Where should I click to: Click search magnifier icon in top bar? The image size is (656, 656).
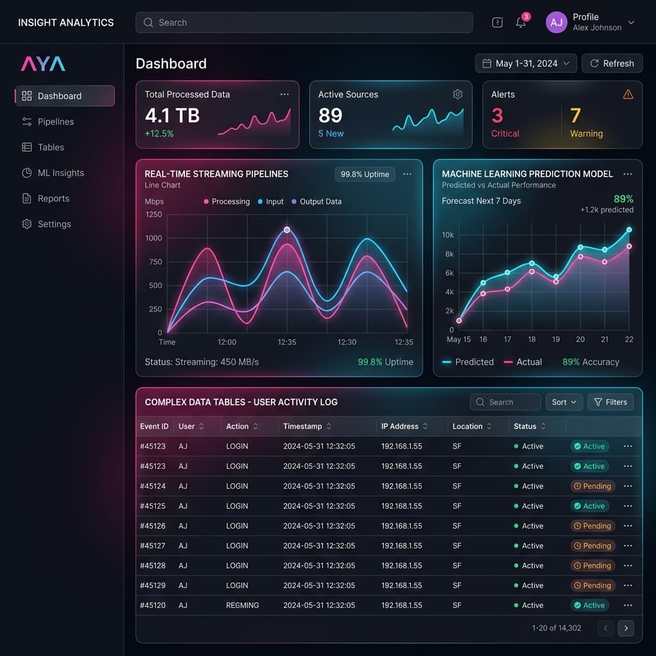[148, 22]
